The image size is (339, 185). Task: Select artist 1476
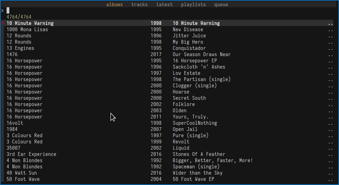point(12,54)
